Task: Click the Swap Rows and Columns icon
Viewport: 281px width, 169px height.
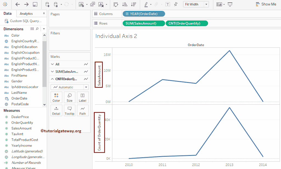Action: (x=116, y=5)
